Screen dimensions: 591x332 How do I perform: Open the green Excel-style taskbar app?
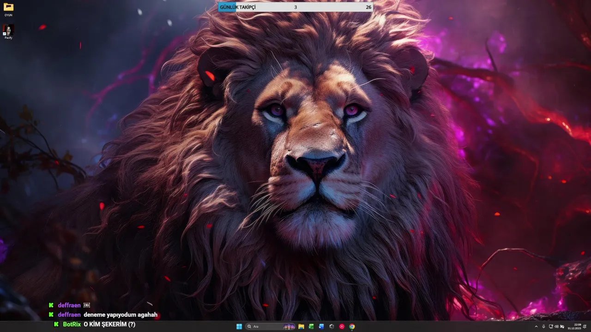311,326
